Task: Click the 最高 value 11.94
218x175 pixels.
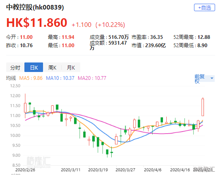Action: [68, 37]
